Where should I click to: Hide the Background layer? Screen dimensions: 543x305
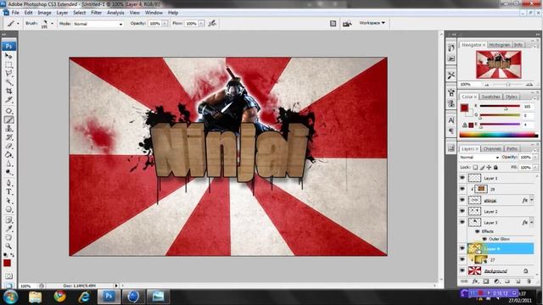pos(462,270)
